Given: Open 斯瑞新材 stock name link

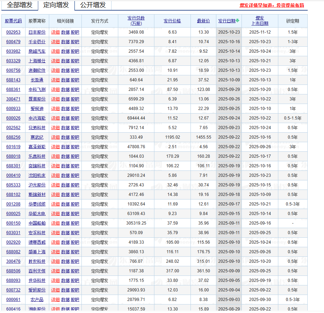Looking at the screenshot, I should [x=37, y=195].
